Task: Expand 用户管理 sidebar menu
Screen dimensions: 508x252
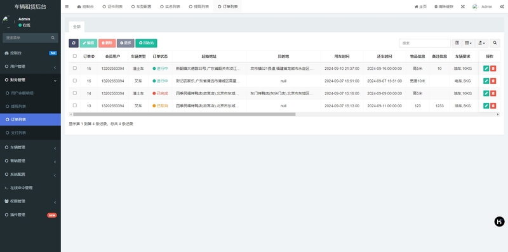Action: (30, 67)
